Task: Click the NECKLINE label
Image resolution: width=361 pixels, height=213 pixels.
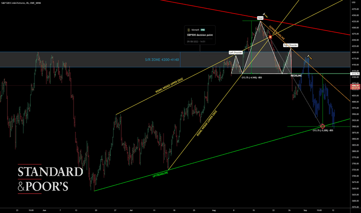Action: (x=296, y=76)
